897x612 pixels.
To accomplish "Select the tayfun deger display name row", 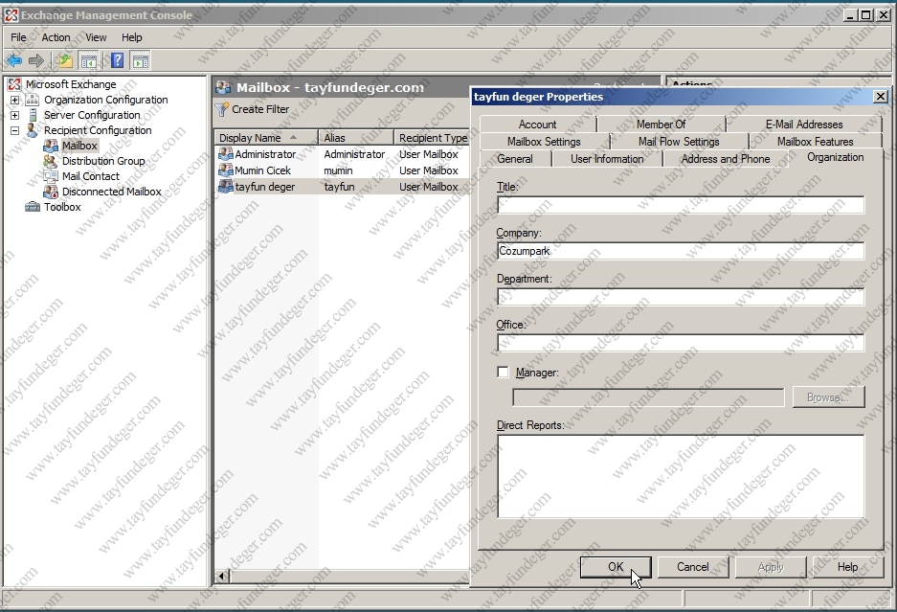I will (x=265, y=187).
